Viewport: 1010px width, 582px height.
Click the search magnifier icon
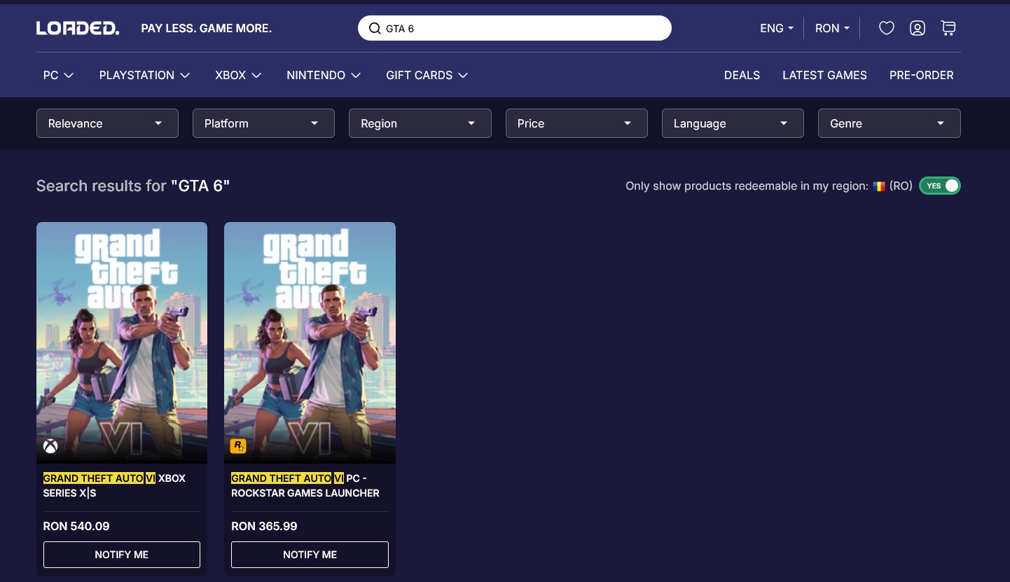pos(375,29)
